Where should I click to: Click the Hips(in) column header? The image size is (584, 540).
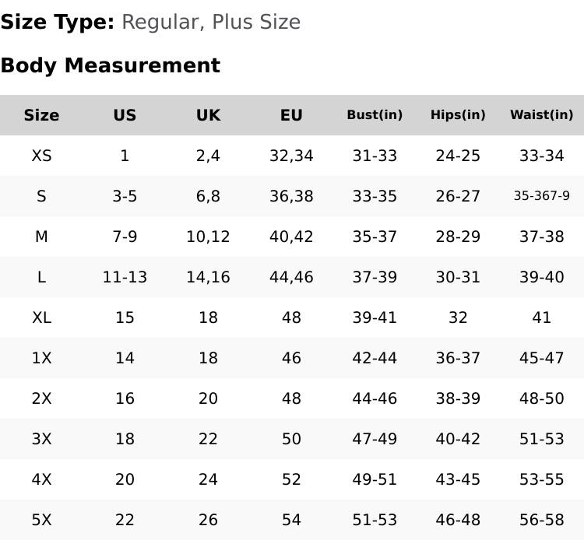pyautogui.click(x=458, y=115)
